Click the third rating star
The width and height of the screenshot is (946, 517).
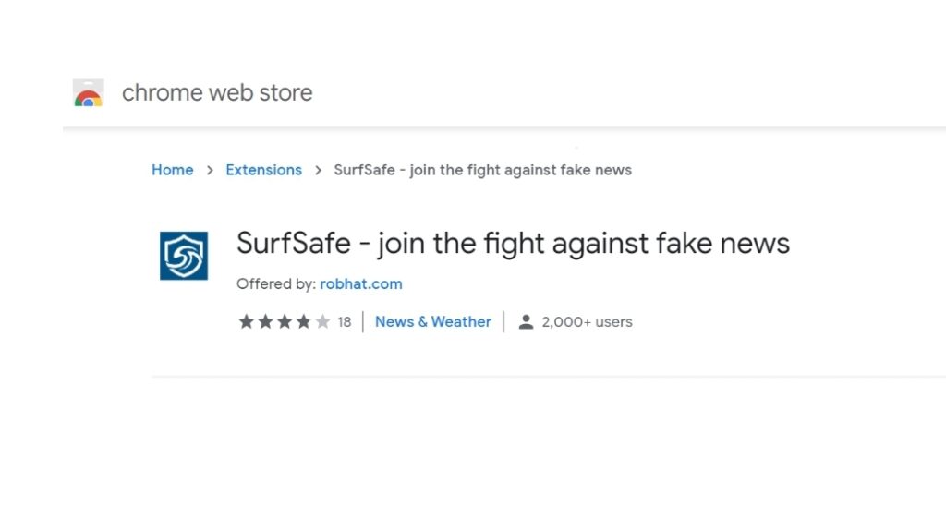click(x=285, y=322)
